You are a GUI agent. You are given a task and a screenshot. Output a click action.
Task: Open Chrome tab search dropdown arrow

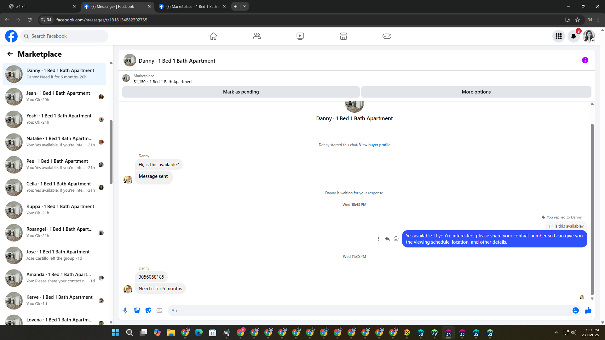(x=245, y=6)
